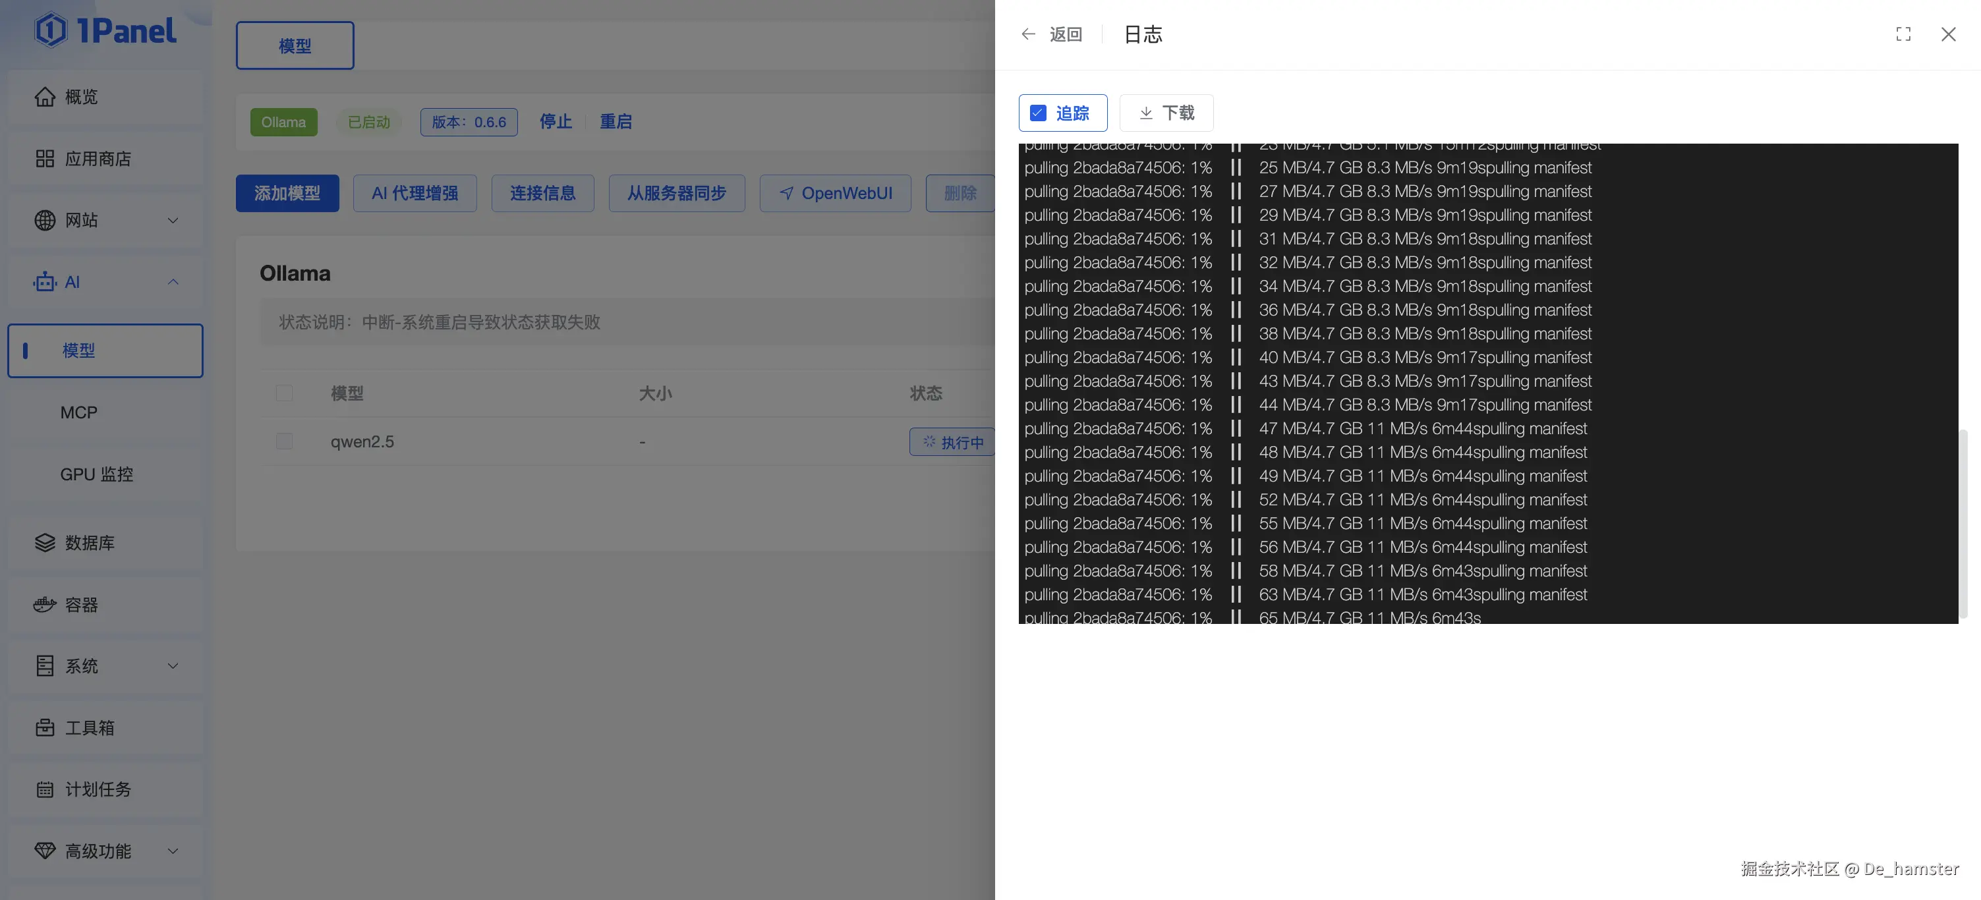Viewport: 1981px width, 900px height.
Task: Click the home icon for 概览
Action: pos(45,97)
